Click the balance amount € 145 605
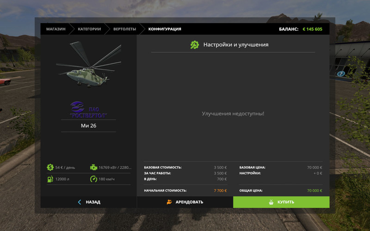This screenshot has width=370, height=231. (312, 29)
